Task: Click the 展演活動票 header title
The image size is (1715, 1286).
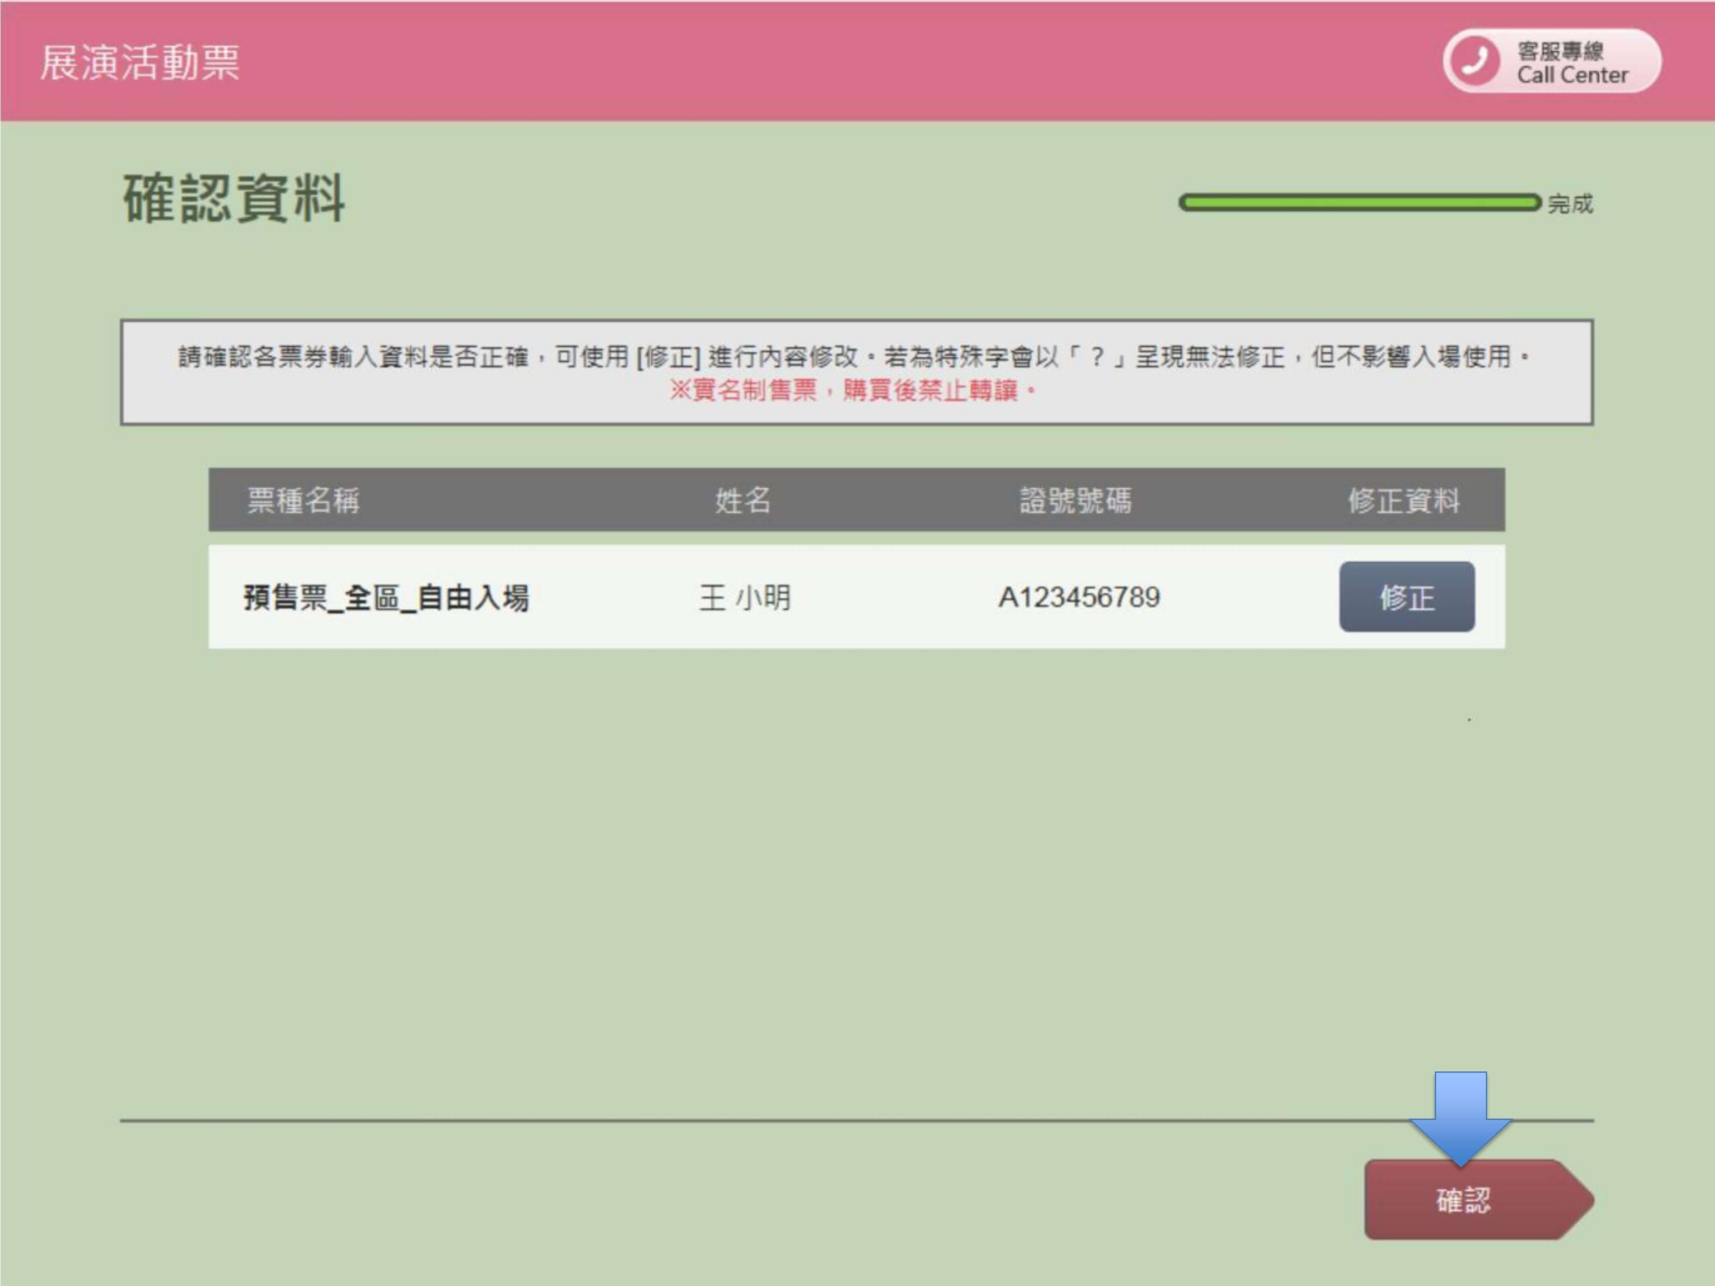Action: (x=140, y=63)
